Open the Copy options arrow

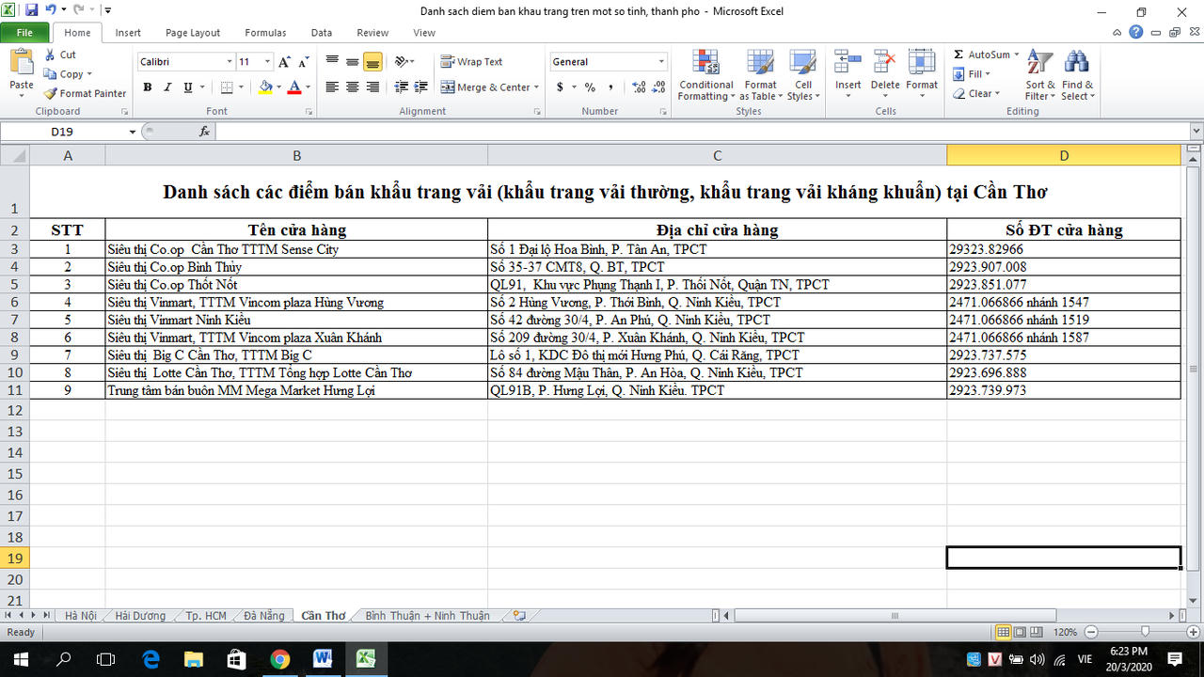coord(89,74)
